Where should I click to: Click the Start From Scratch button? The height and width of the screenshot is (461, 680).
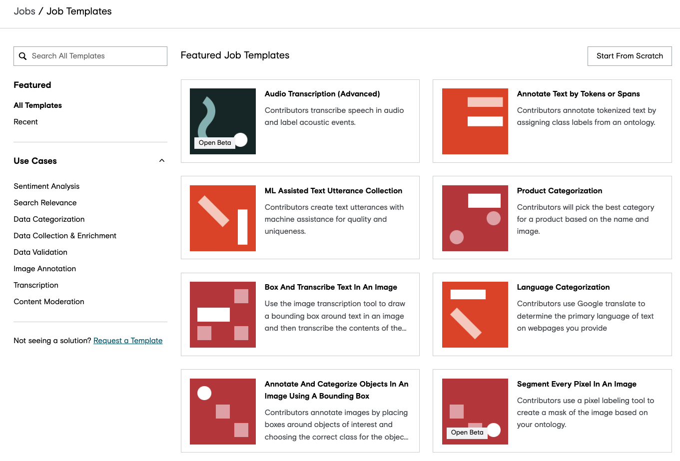point(630,56)
